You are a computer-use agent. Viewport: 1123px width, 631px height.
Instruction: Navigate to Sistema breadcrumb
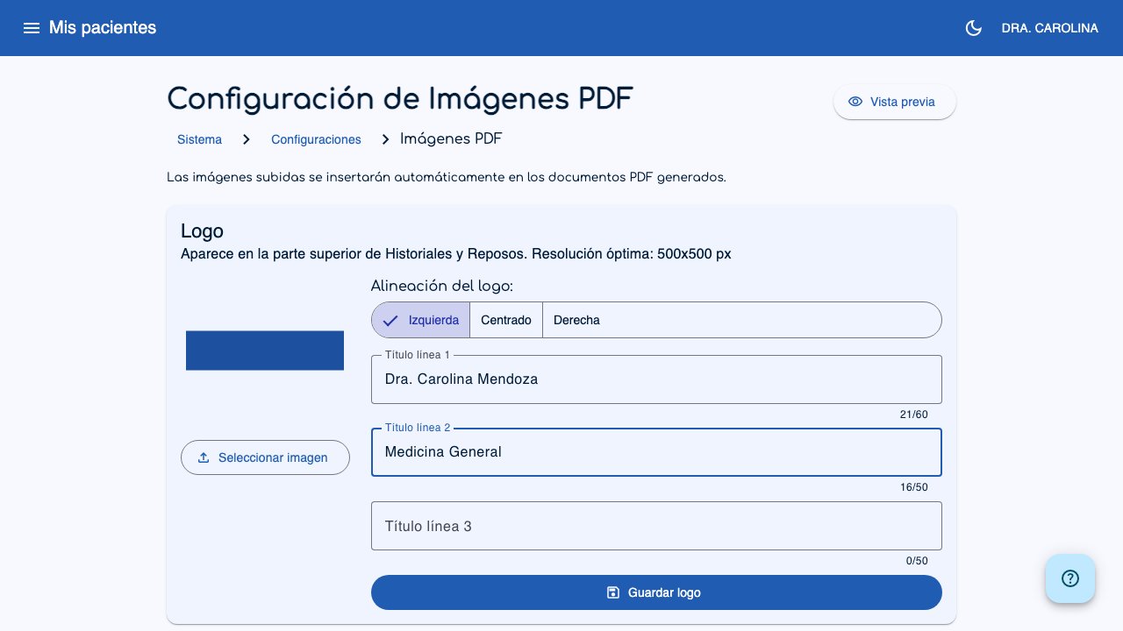(x=199, y=139)
